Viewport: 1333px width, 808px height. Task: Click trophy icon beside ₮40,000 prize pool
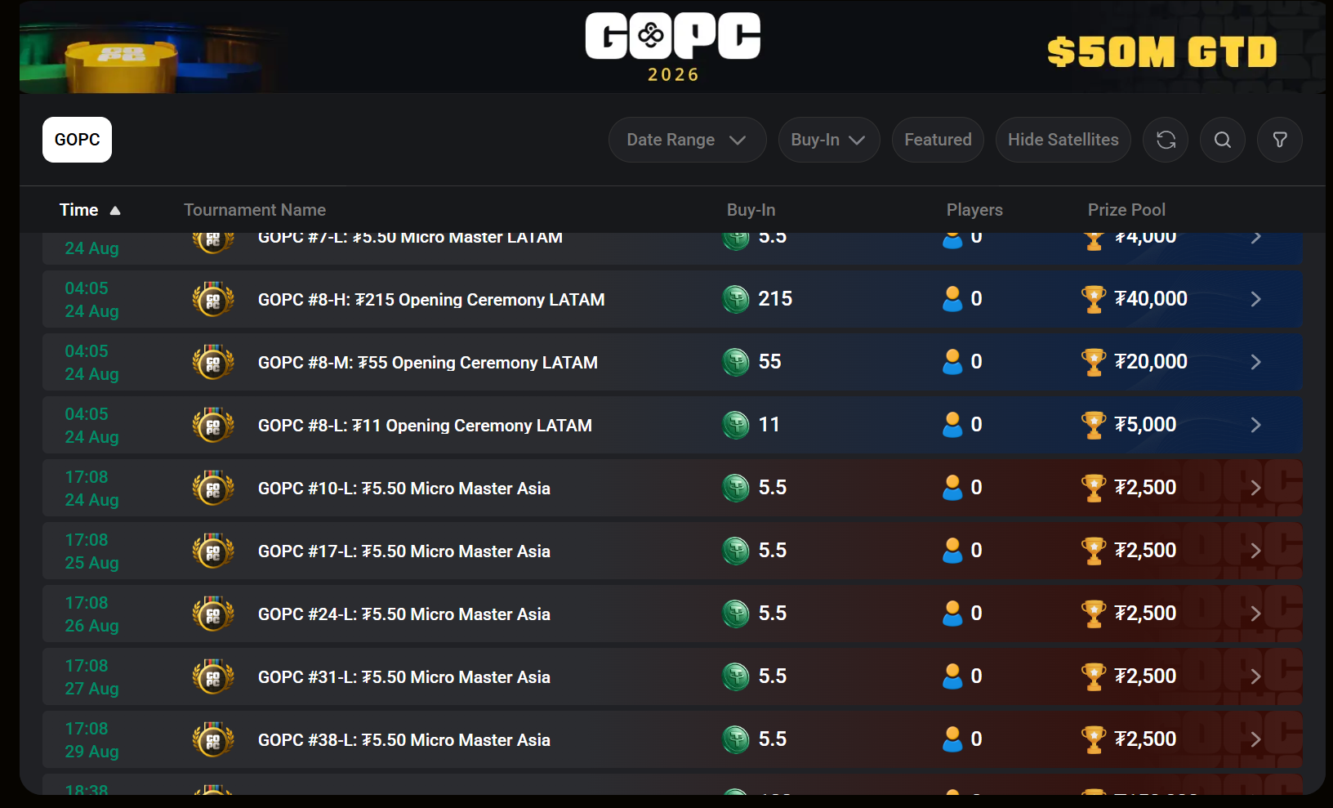tap(1094, 299)
